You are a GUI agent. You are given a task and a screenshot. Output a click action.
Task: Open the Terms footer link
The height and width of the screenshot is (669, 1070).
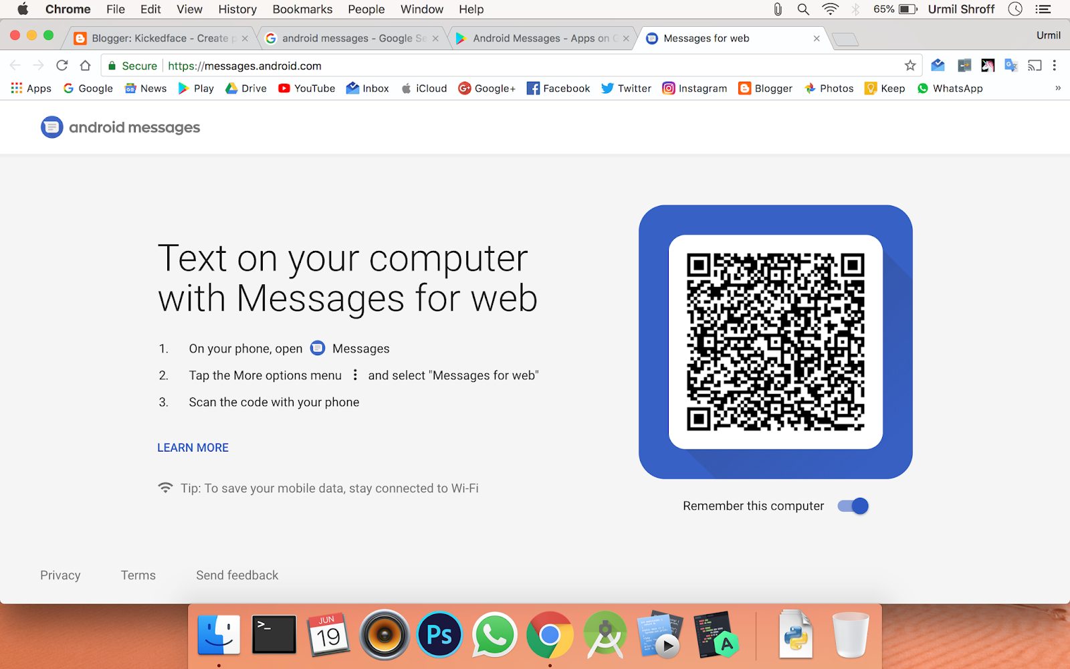point(138,575)
